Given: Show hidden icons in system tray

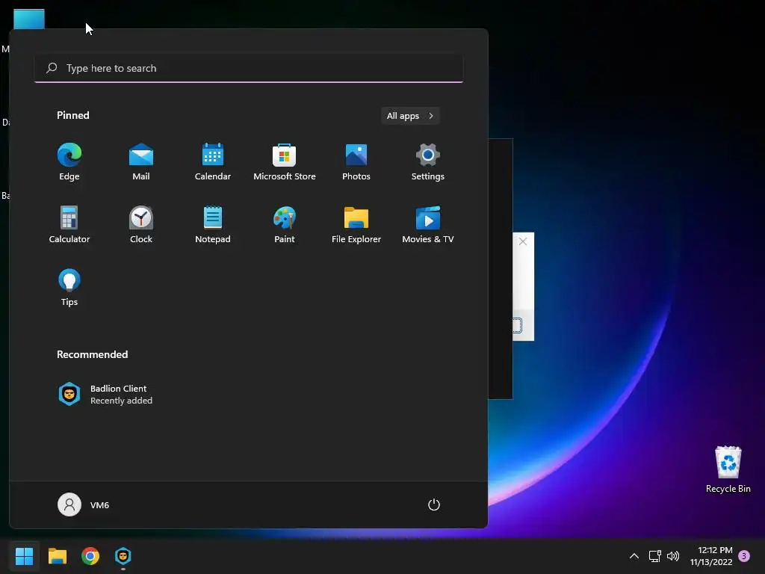Looking at the screenshot, I should click(x=634, y=556).
